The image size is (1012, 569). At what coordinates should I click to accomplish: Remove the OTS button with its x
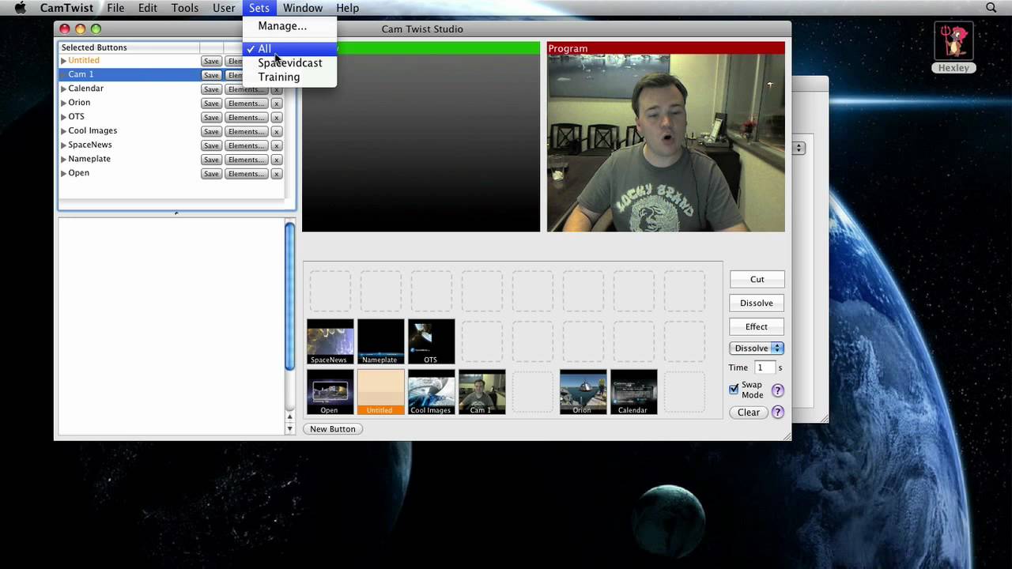[x=277, y=118]
